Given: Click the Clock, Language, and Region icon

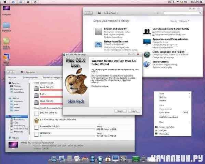Looking at the screenshot, I should point(147,55).
